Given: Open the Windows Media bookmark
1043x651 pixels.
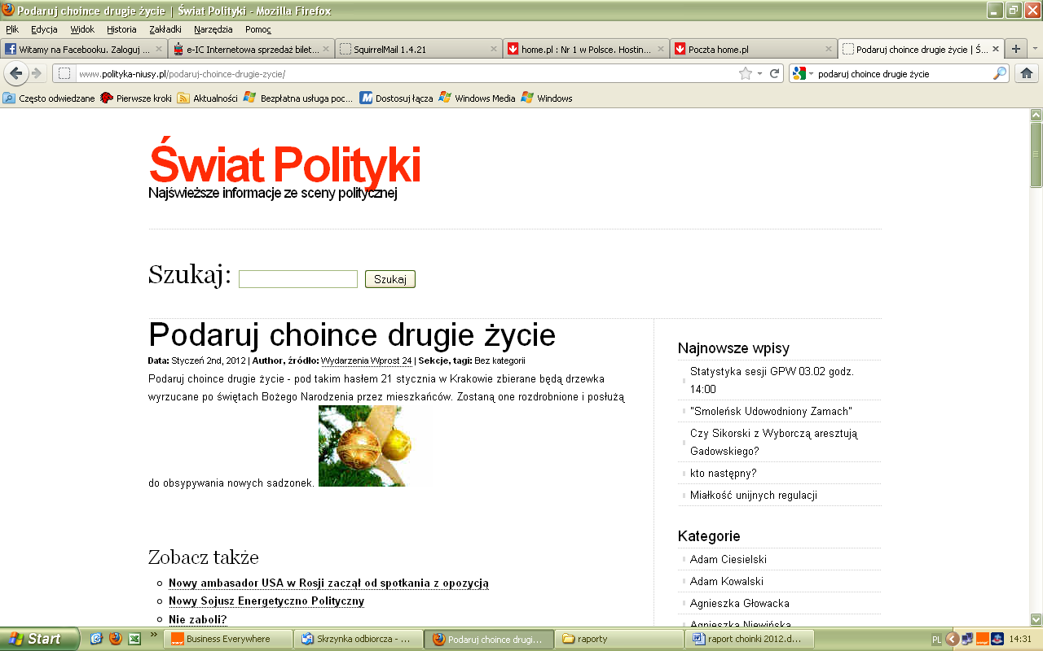Looking at the screenshot, I should (x=477, y=98).
